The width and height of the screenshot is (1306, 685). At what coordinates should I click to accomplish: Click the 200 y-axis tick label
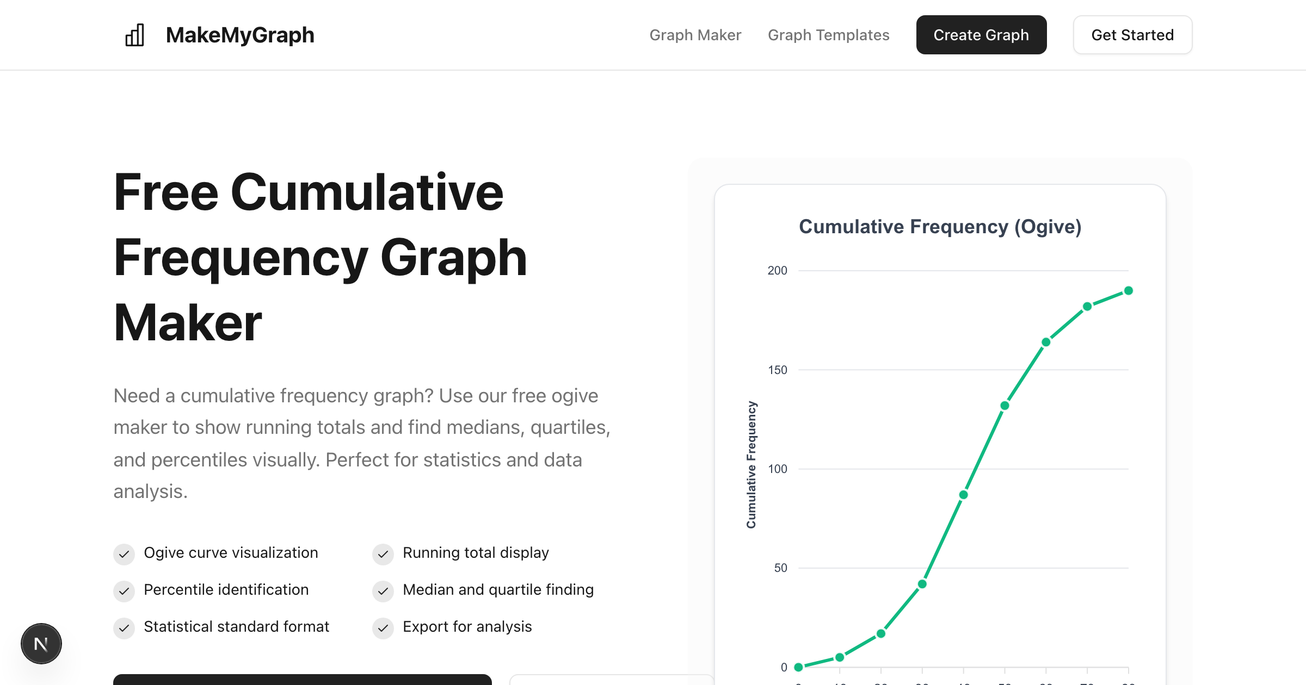coord(777,271)
